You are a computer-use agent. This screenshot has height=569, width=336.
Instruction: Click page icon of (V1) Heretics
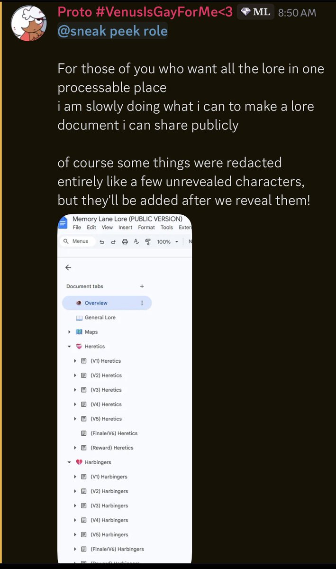[x=84, y=361]
